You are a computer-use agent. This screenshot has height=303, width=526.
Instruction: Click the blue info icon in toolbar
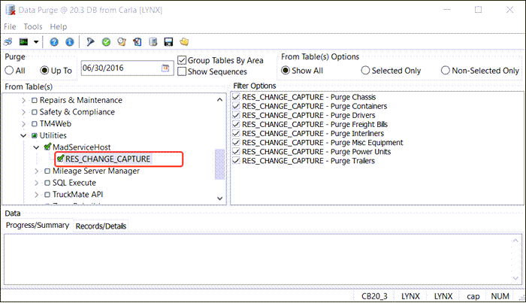click(69, 41)
